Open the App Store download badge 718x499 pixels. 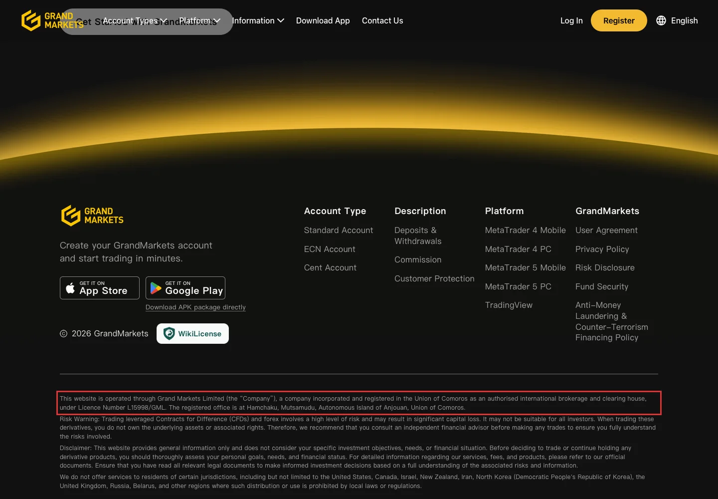click(100, 288)
